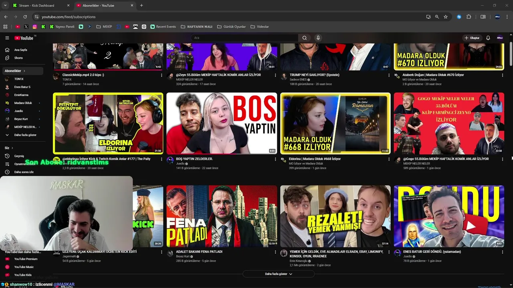Zoom out via the address bar magnifier
Screen dimensions: 513x288
pos(437,17)
